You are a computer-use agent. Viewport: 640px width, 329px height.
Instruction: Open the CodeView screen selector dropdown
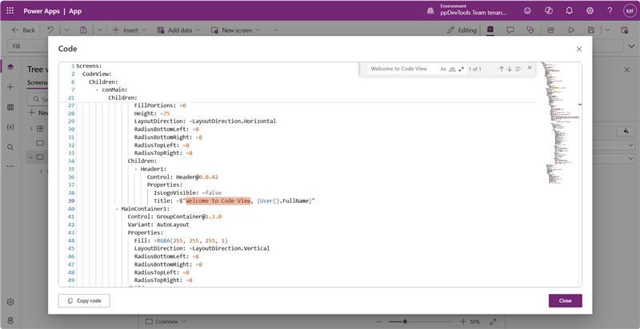click(x=166, y=322)
